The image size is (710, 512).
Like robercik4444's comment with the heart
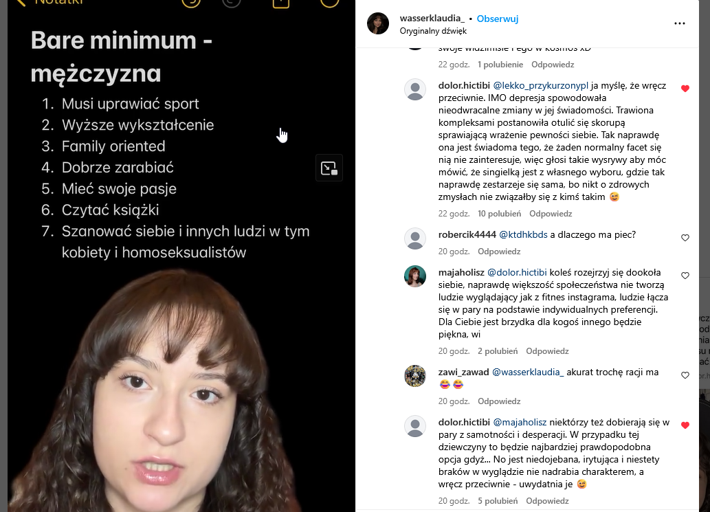685,238
